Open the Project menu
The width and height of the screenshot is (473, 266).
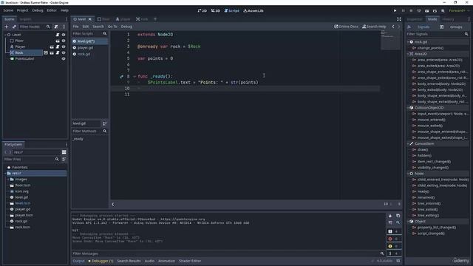(x=22, y=10)
